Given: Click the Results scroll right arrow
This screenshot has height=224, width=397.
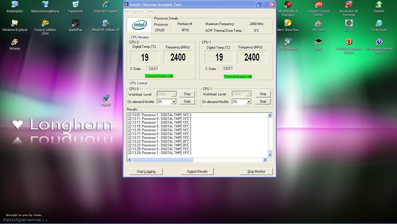Looking at the screenshot, I should (265, 160).
